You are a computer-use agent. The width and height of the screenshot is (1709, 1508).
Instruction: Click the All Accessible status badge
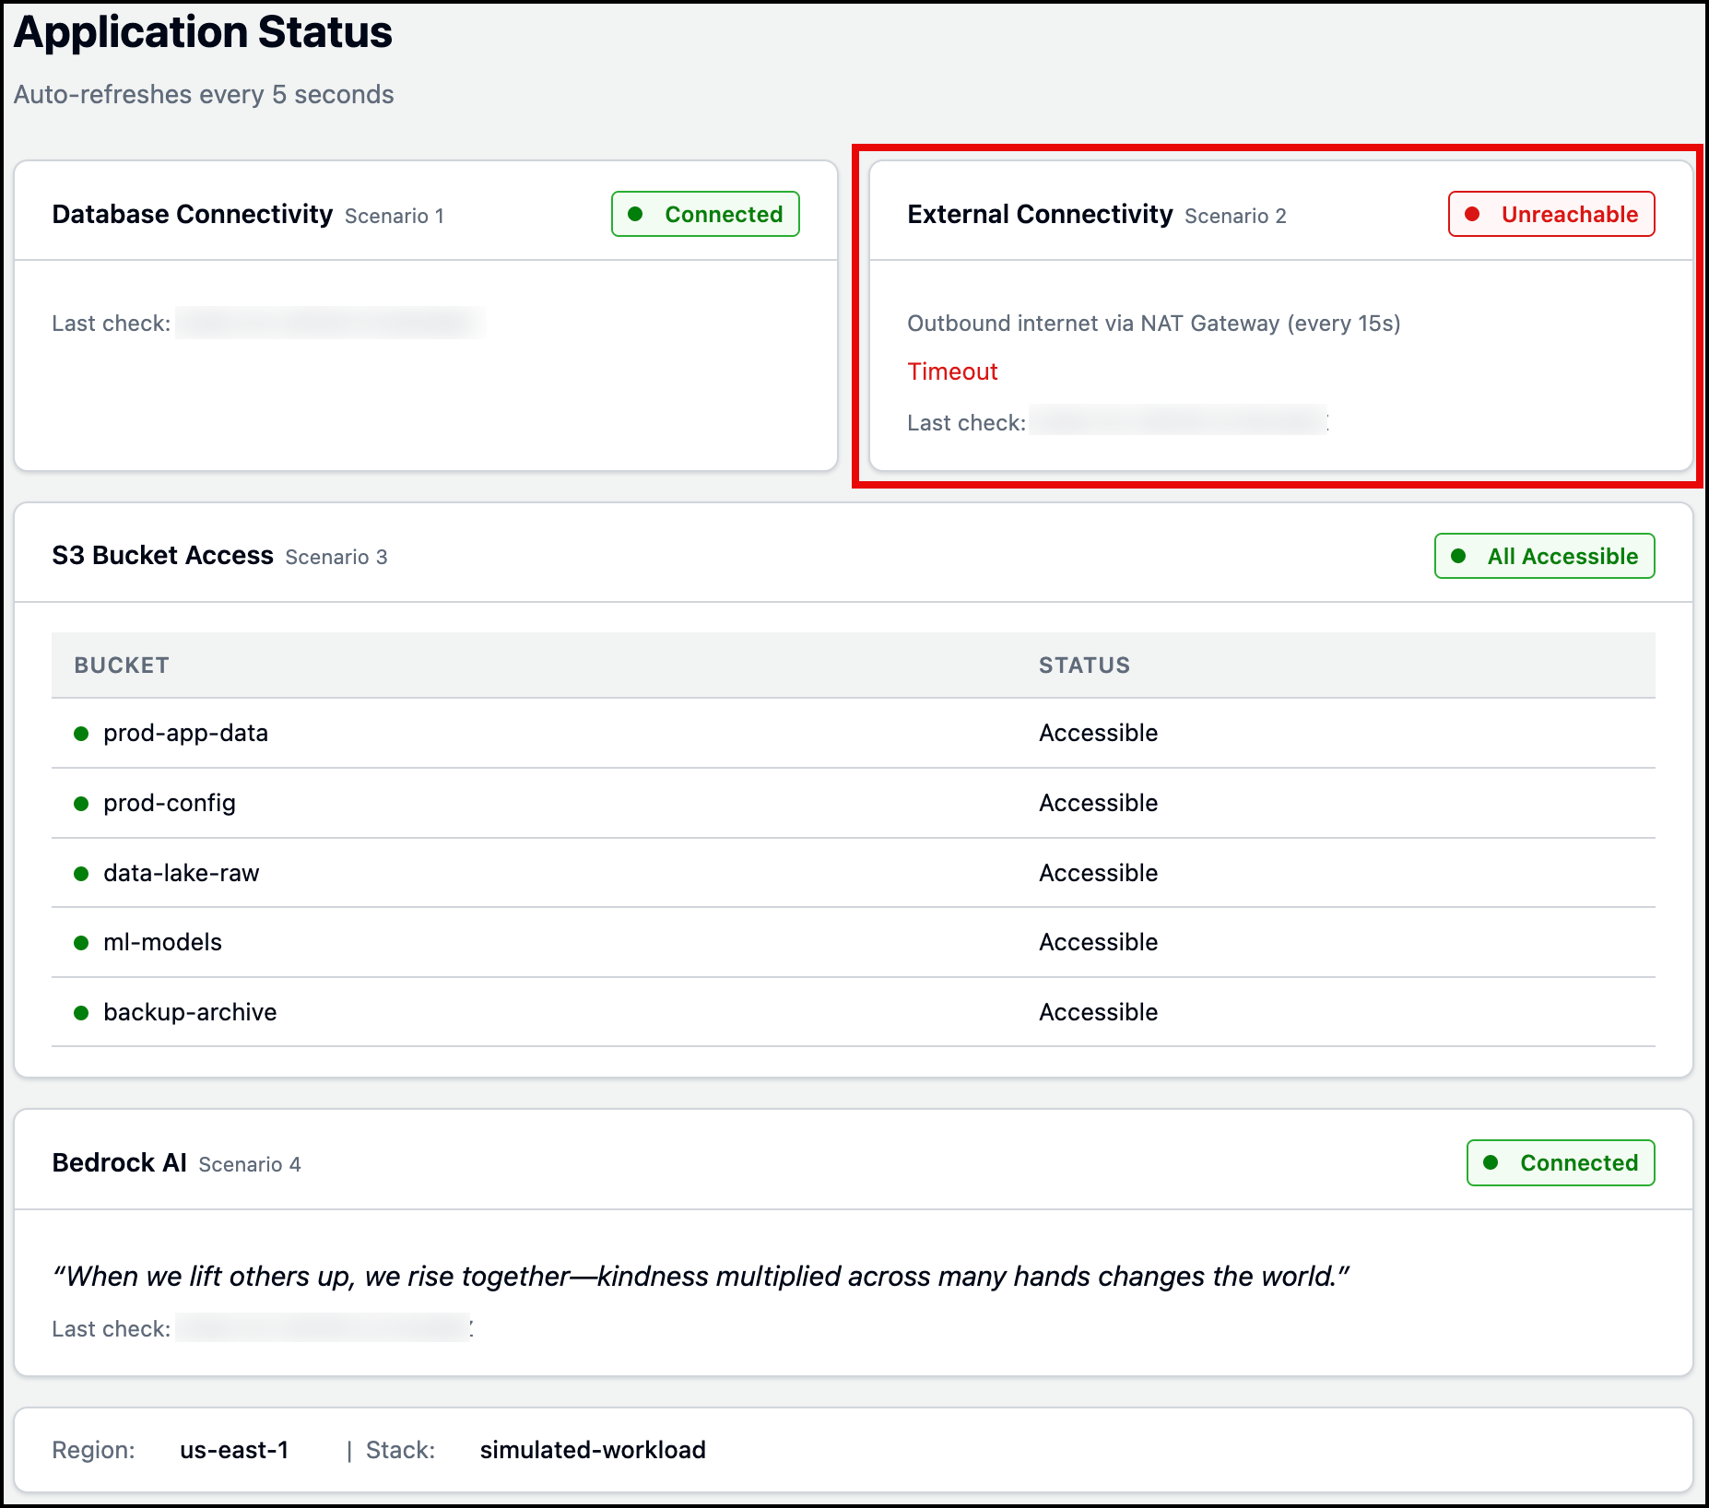point(1545,556)
